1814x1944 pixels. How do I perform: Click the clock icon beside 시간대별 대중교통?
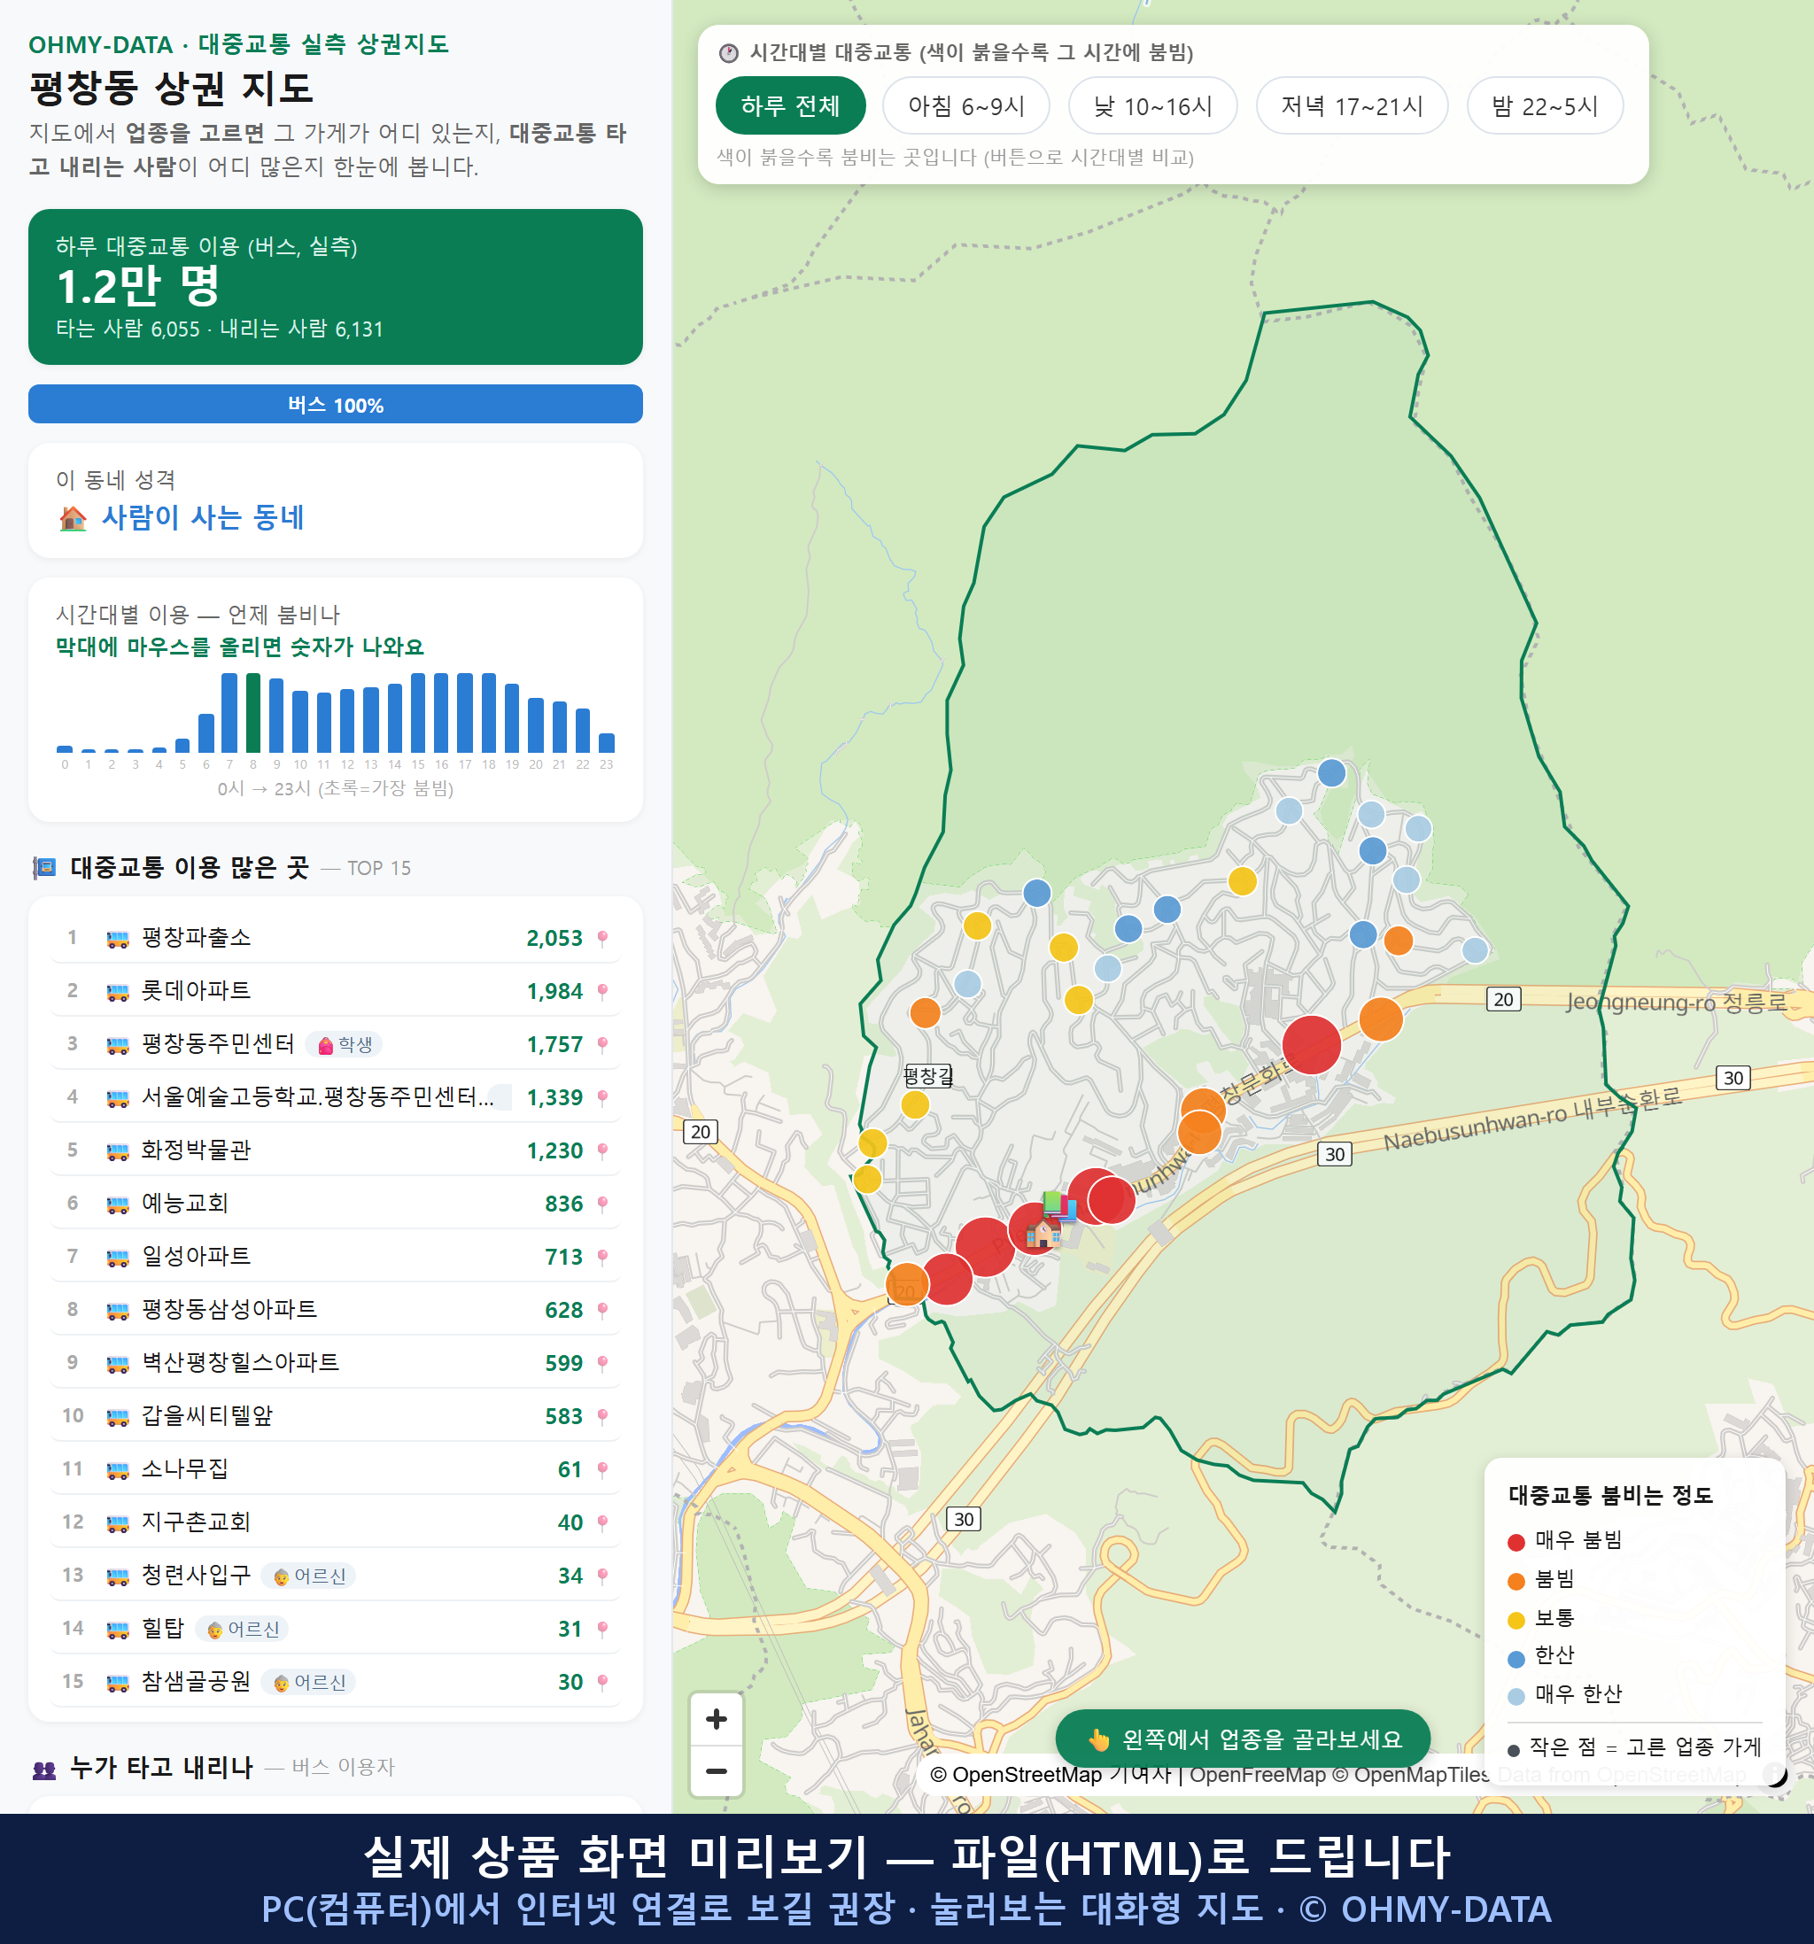729,53
